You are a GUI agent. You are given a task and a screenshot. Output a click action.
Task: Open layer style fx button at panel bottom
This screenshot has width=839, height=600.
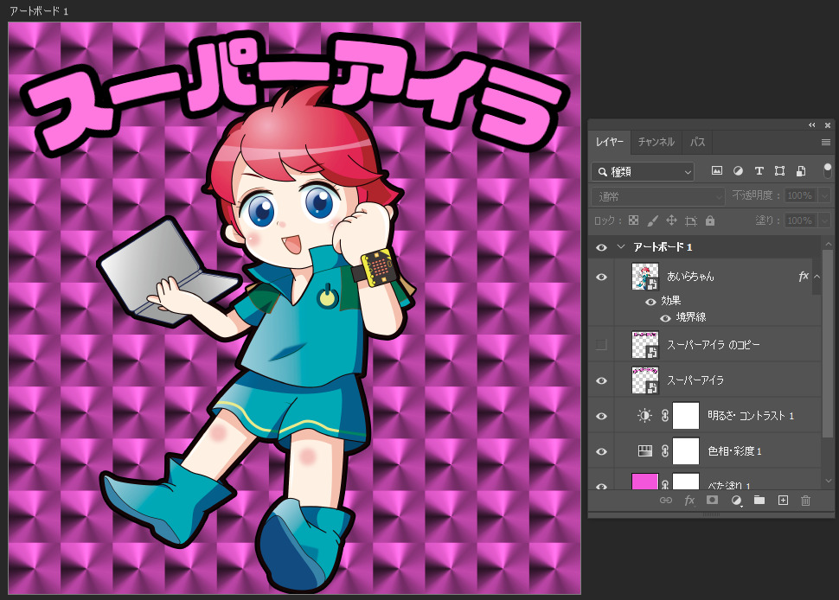(x=689, y=501)
